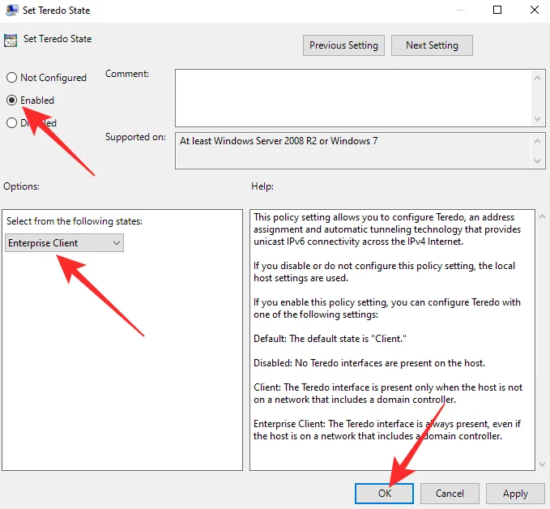Click the Supported on scroll down arrow
This screenshot has height=509, width=550.
[x=537, y=161]
